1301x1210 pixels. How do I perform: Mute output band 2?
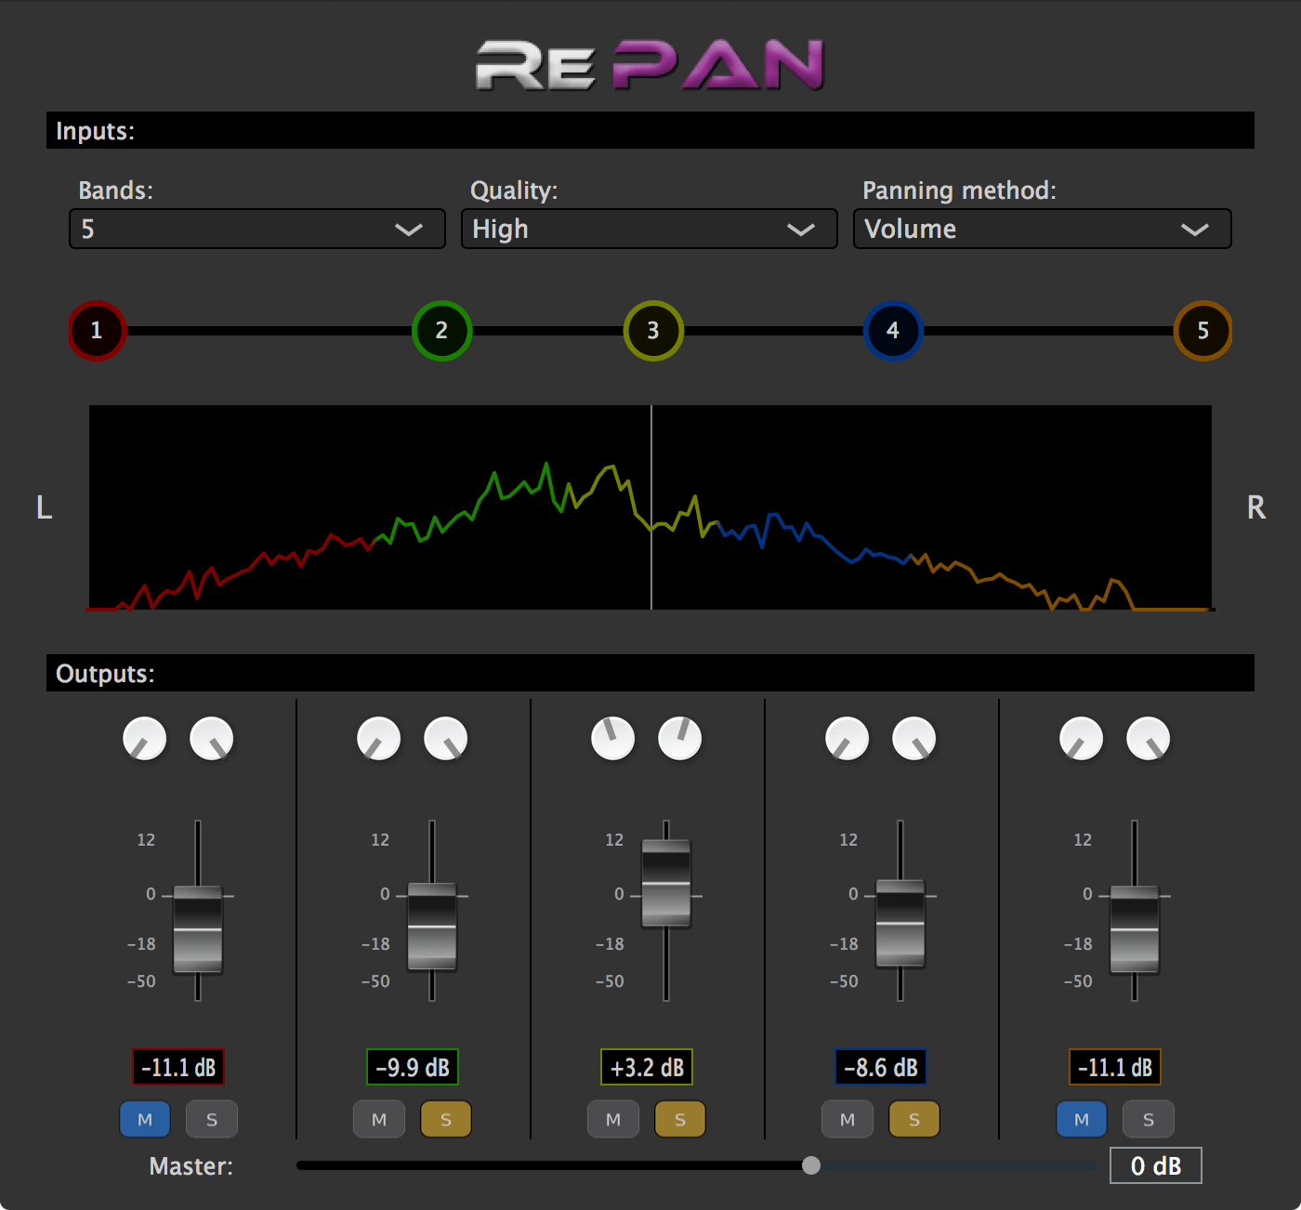point(379,1120)
